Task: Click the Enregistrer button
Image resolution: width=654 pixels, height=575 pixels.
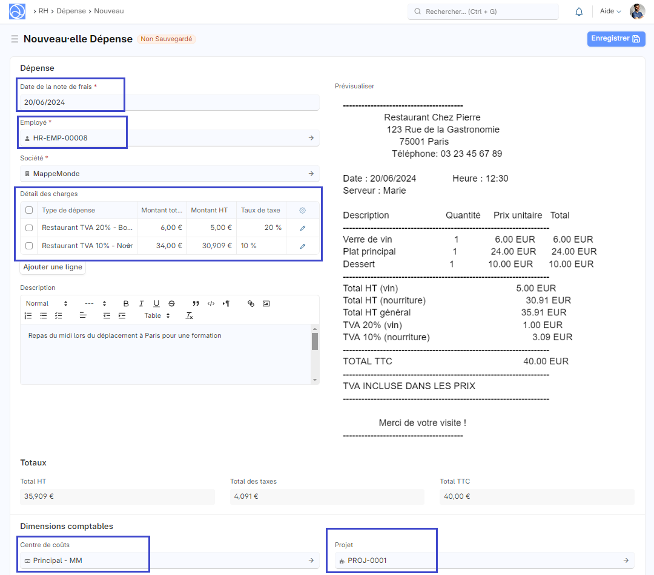Action: [615, 39]
